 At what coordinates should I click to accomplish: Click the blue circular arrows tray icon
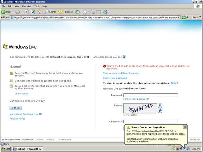point(188,149)
